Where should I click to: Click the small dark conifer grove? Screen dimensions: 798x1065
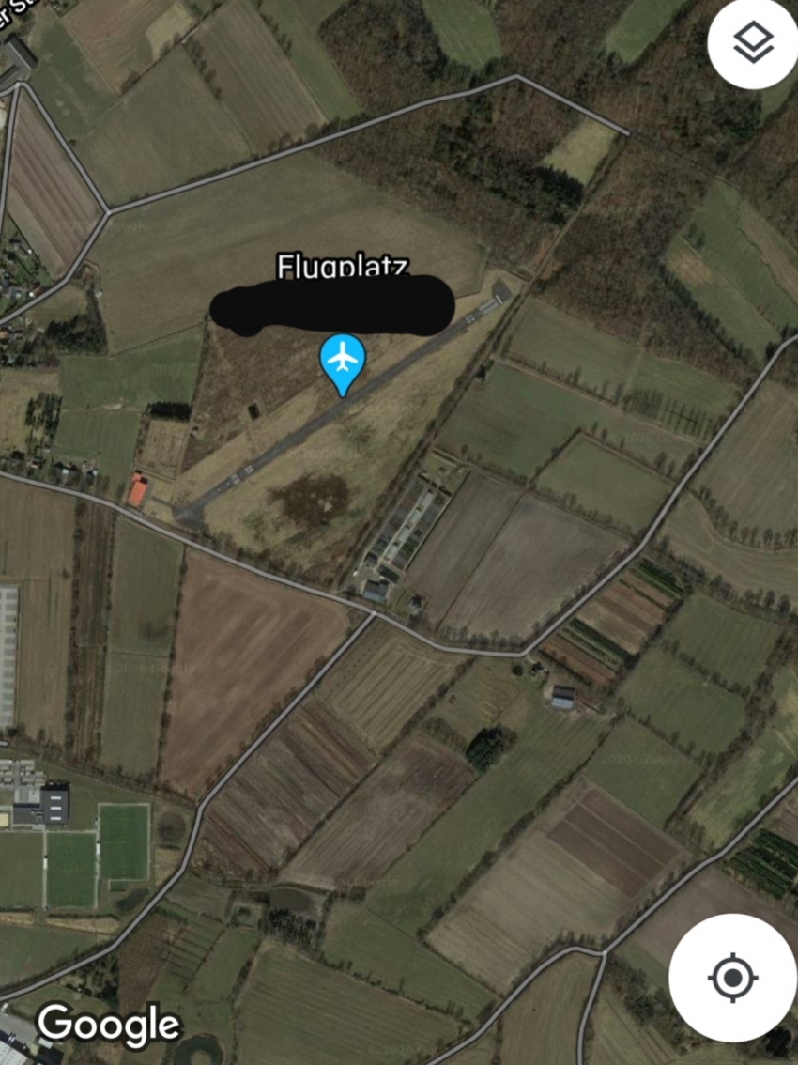pyautogui.click(x=485, y=748)
